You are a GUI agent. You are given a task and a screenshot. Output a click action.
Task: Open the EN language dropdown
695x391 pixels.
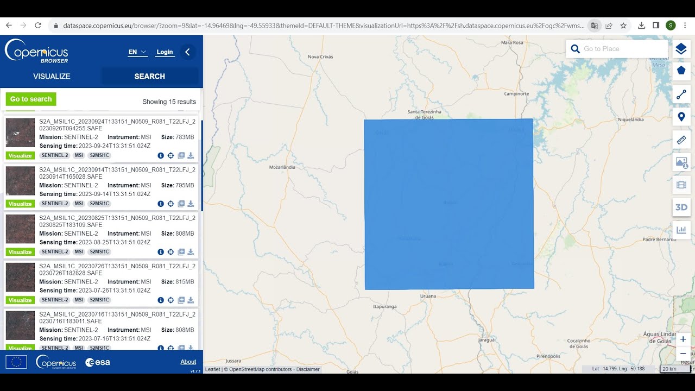[138, 52]
